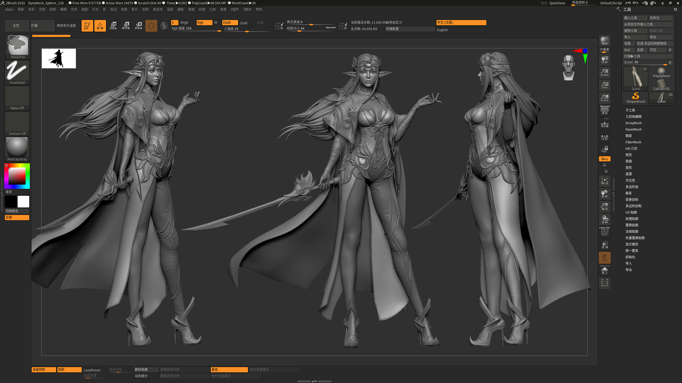Expand the ArrayMesh section
This screenshot has height=383, width=682.
pyautogui.click(x=633, y=123)
